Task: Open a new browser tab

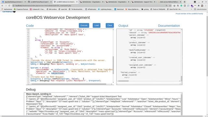Action: [185, 2]
